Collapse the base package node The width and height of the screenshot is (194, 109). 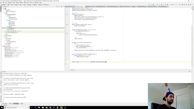click(6, 16)
